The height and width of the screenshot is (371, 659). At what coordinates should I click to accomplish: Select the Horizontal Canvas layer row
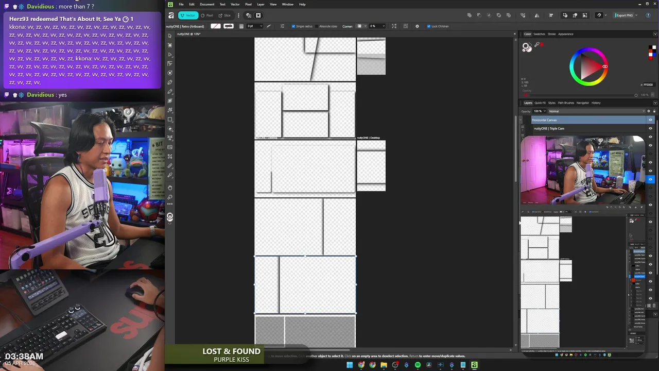588,120
